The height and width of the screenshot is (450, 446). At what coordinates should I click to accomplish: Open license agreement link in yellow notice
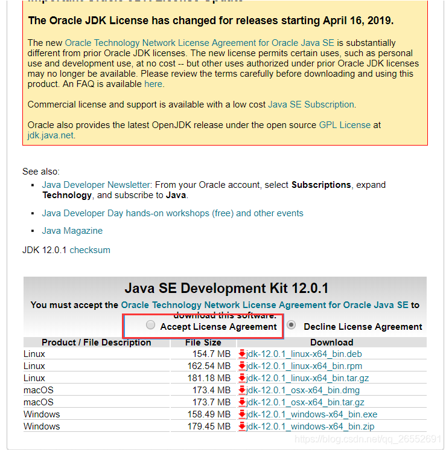point(200,43)
